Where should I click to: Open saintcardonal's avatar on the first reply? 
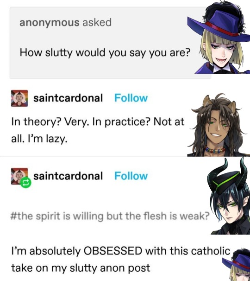[x=19, y=98]
